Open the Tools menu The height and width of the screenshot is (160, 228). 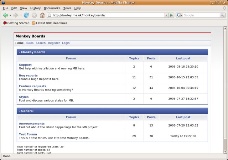67,8
